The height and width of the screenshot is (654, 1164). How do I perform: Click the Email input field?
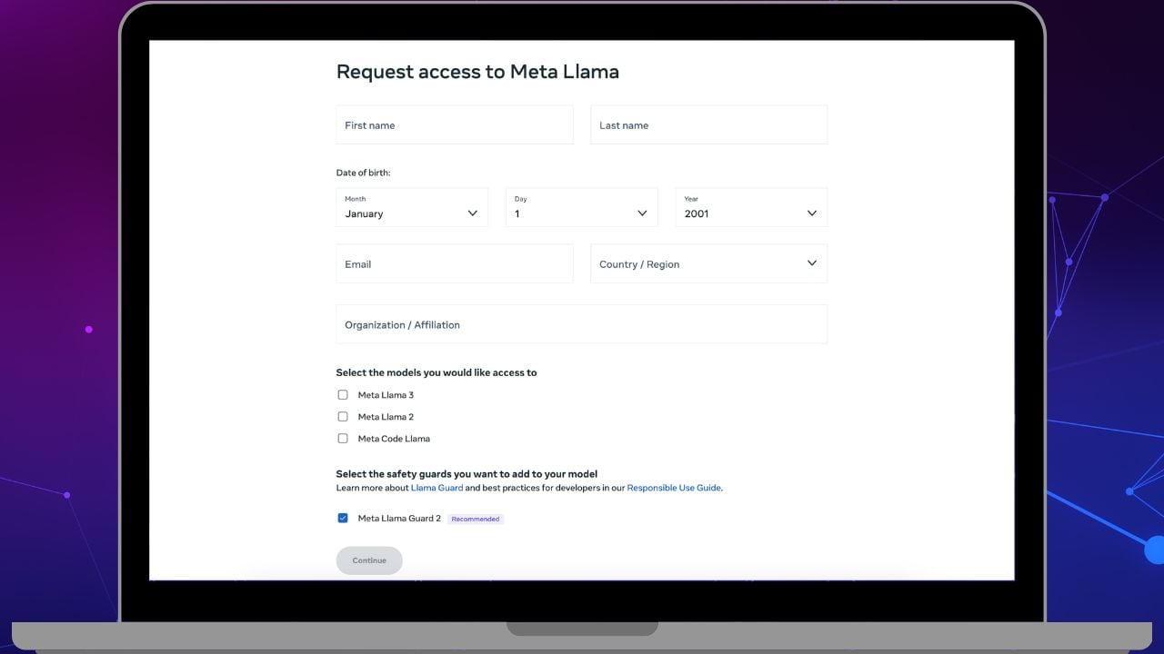pos(455,263)
